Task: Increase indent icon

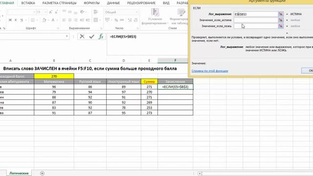Action: pyautogui.click(x=88, y=20)
